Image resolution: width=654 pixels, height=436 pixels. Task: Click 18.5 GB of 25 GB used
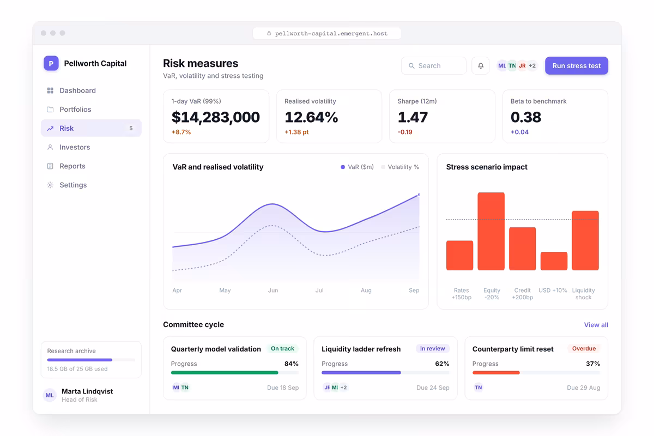[77, 369]
